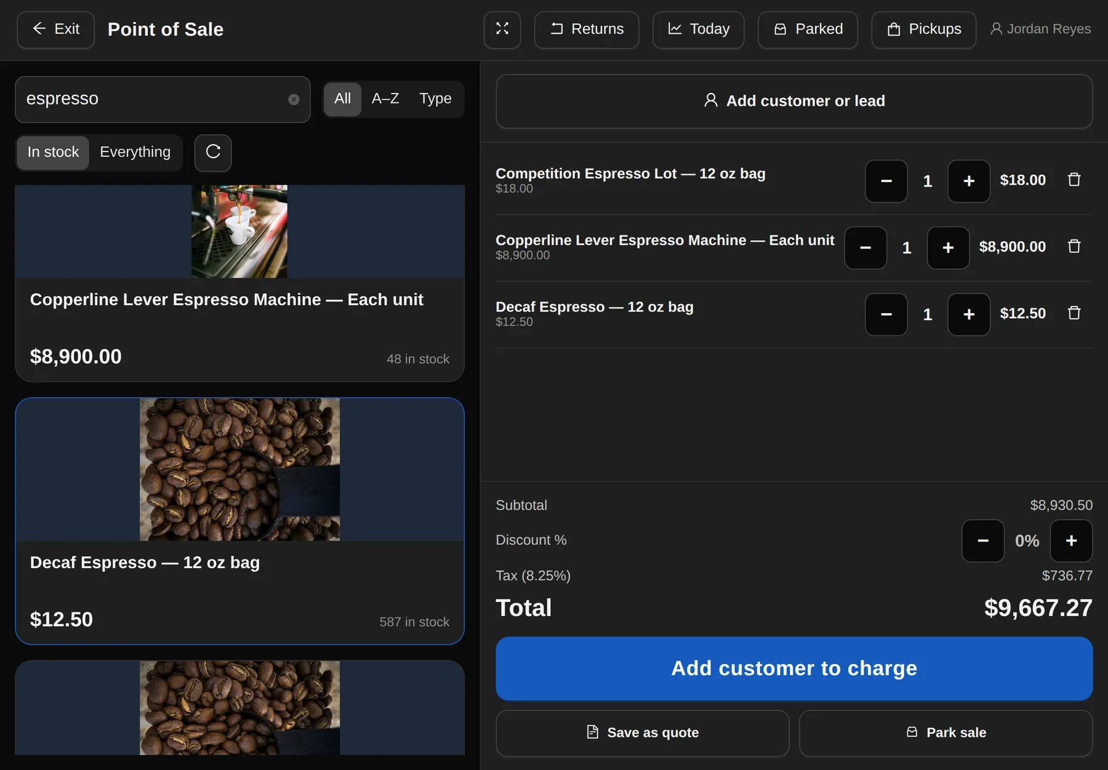This screenshot has width=1108, height=770.
Task: Remove Copperline Lever Espresso Machine from cart
Action: (1074, 246)
